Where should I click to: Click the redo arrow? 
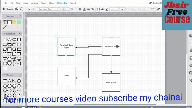pyautogui.click(x=33, y=9)
